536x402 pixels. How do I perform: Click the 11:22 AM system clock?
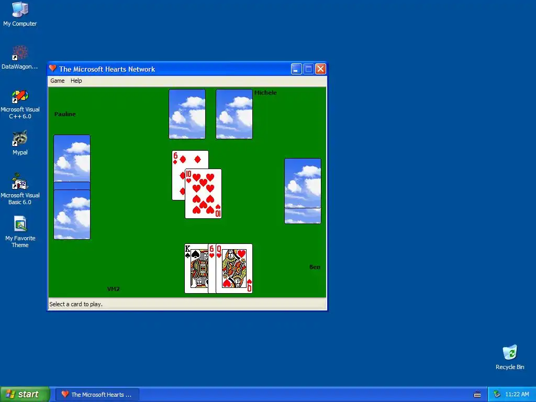tap(517, 394)
